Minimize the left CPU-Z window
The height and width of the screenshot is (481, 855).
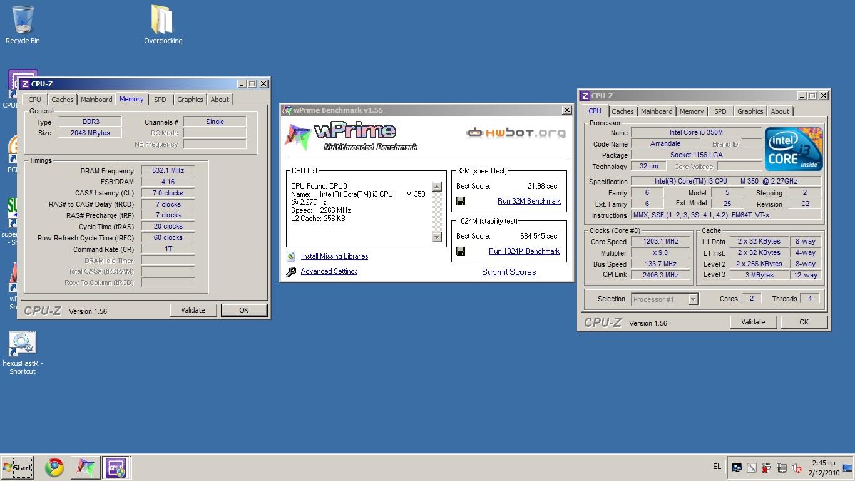pyautogui.click(x=242, y=84)
